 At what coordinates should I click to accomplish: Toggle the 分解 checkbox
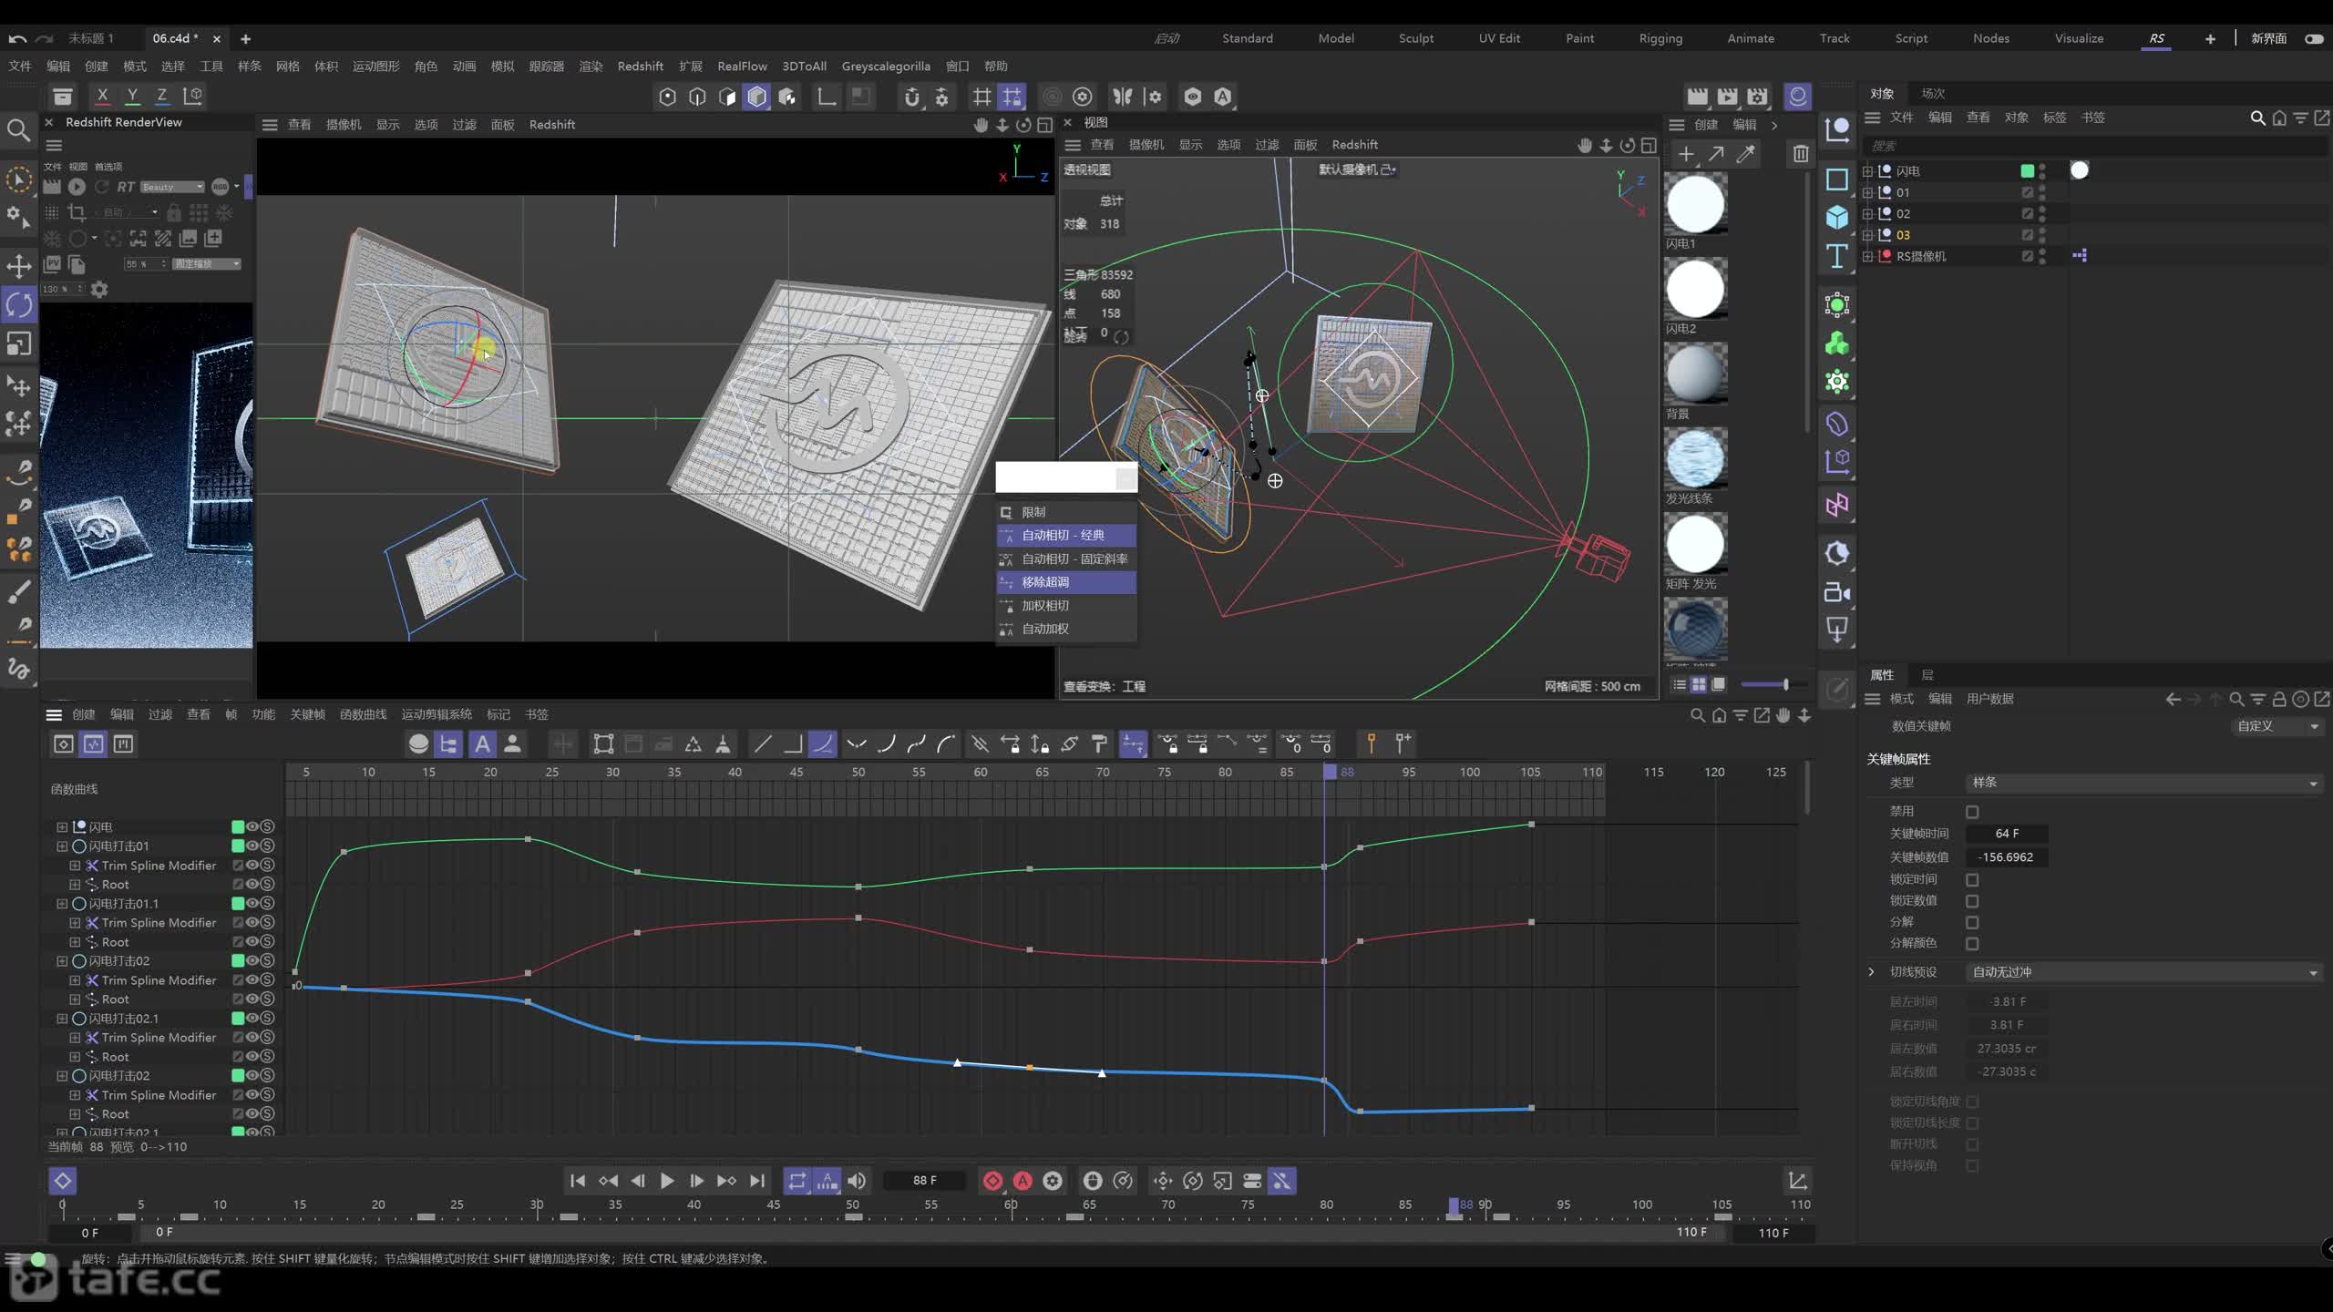point(1972,923)
